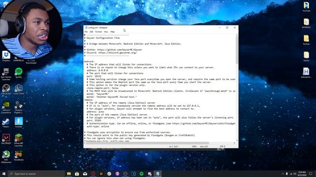This screenshot has height=177, width=316.
Task: Open File Explorer from the taskbar
Action: 69,174
